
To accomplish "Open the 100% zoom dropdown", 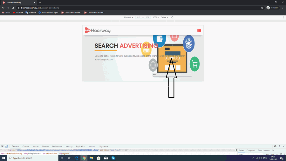I will pos(156,17).
